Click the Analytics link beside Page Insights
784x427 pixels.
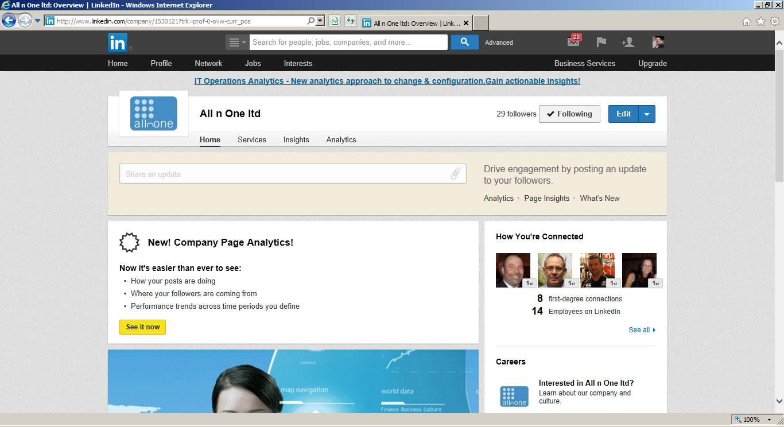click(499, 198)
